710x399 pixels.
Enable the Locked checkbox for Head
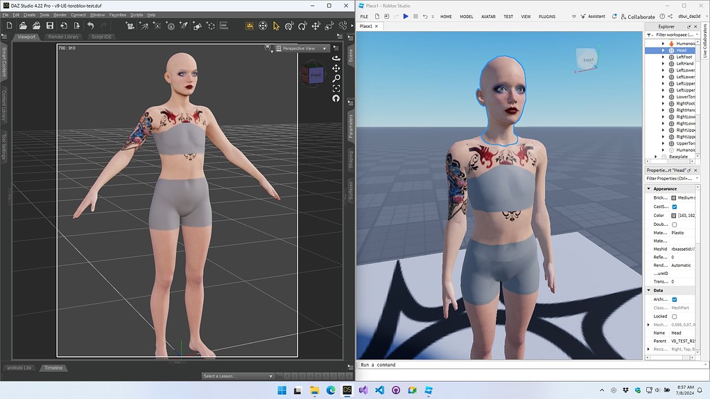(675, 317)
